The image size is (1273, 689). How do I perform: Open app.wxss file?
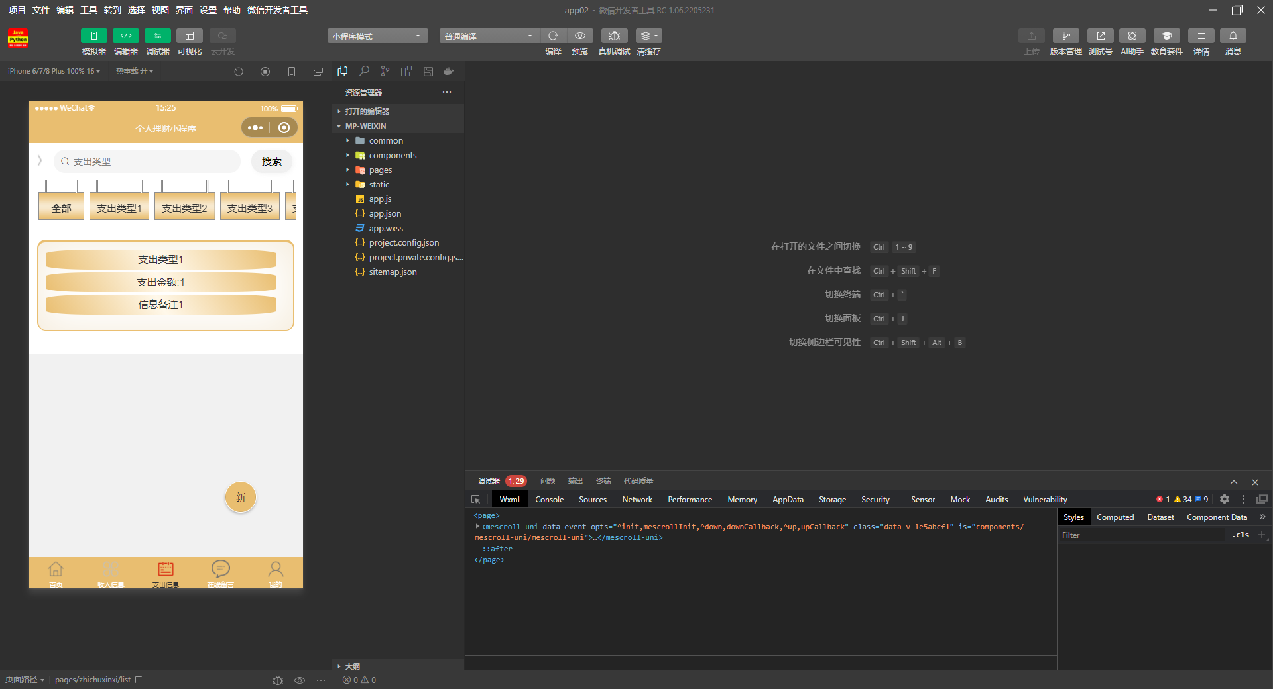pos(398,228)
